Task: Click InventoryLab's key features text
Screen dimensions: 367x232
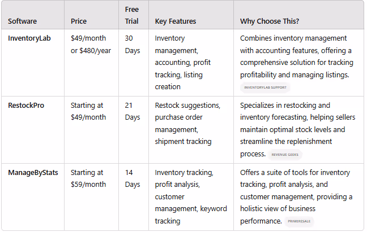Action: pyautogui.click(x=182, y=63)
